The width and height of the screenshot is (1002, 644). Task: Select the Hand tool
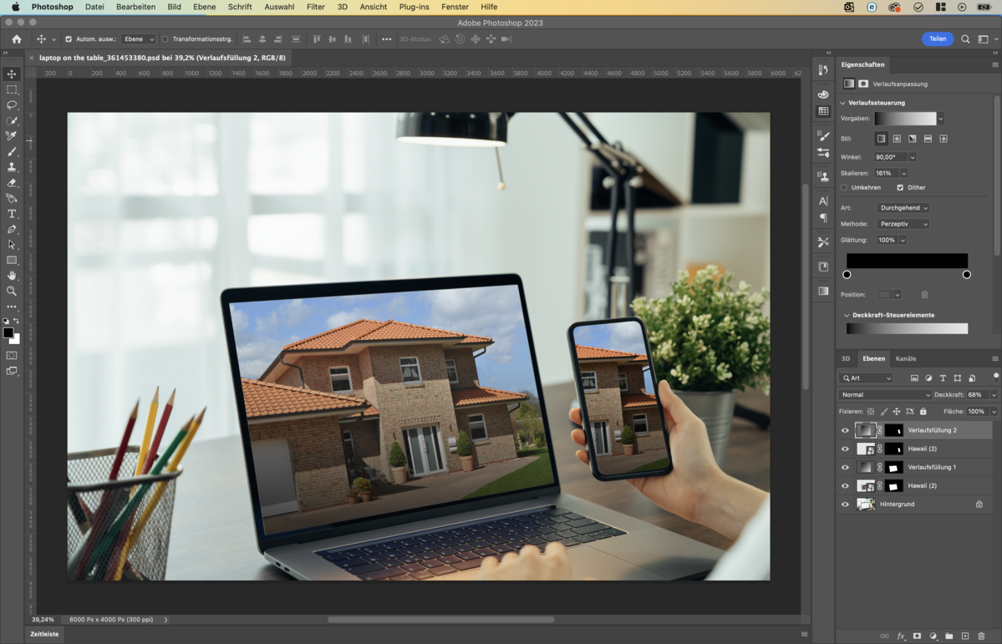(12, 276)
